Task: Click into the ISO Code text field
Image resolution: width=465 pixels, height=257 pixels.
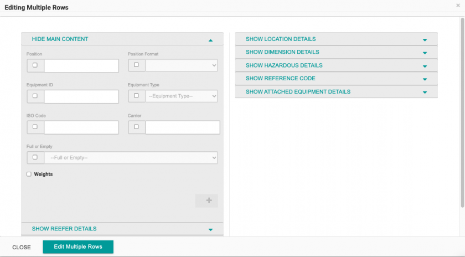Action: pos(81,127)
